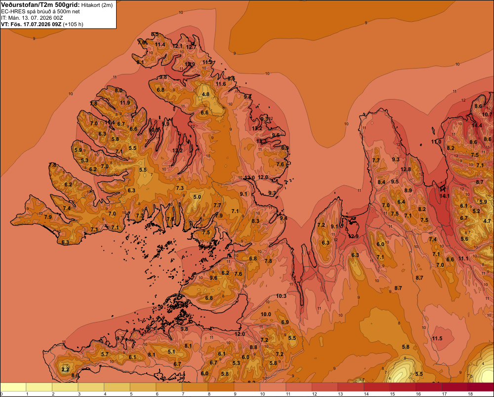Screen dimensions: 494x397
Task: Click the legend tick label 10
Action: pyautogui.click(x=262, y=394)
